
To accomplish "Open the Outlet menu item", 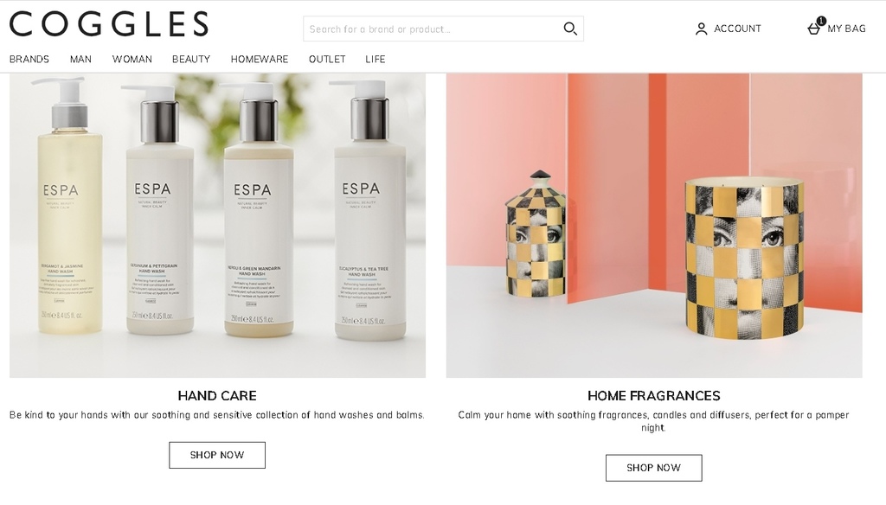I will point(327,59).
